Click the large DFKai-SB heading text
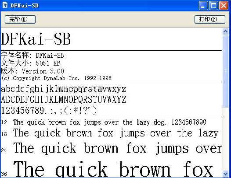Image resolution: width=231 pixels, height=178 pixels. [36, 39]
